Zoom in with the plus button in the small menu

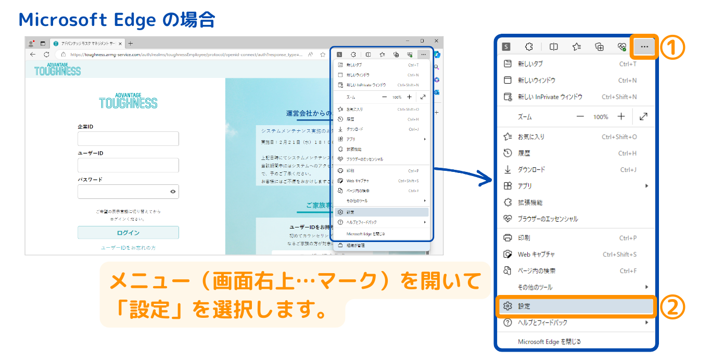coord(409,97)
